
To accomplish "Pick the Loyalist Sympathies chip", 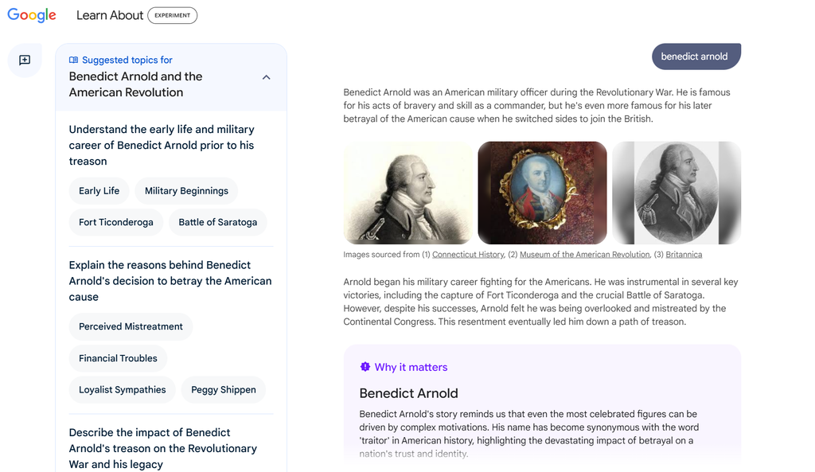I will pos(123,390).
